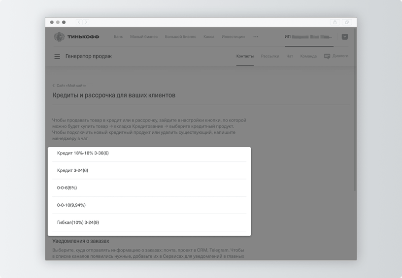Click the Диалоги chat bubble icon
Viewport: 402px width, 278px height.
point(327,56)
